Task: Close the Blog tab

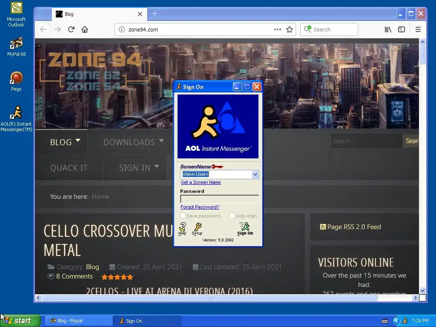Action: click(140, 14)
